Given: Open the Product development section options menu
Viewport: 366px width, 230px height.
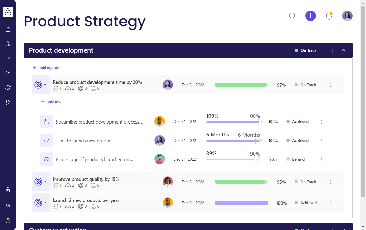Looking at the screenshot, I should coord(333,51).
